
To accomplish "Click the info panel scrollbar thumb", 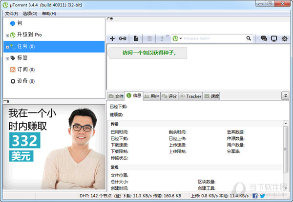I will click(285, 149).
